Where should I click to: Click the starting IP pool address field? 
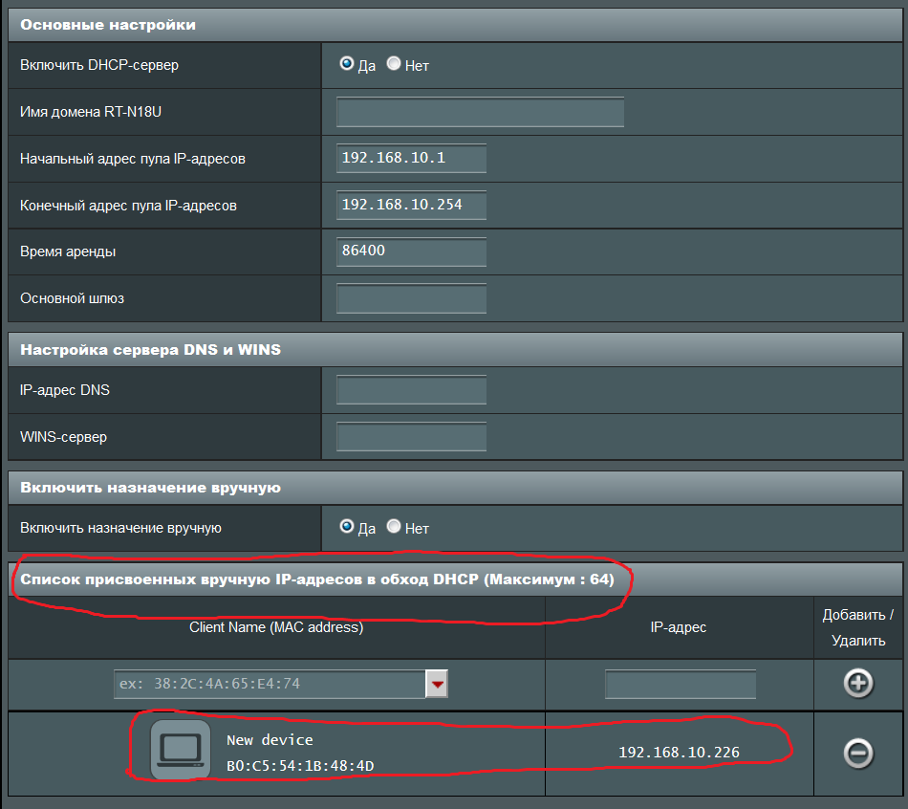(x=411, y=158)
